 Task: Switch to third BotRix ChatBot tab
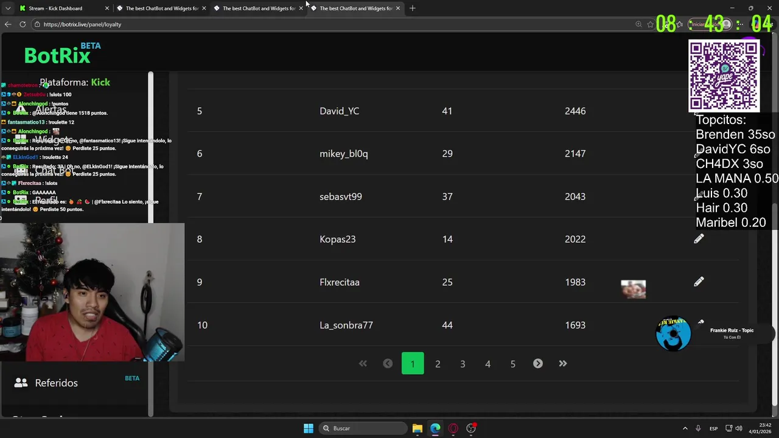click(x=258, y=8)
